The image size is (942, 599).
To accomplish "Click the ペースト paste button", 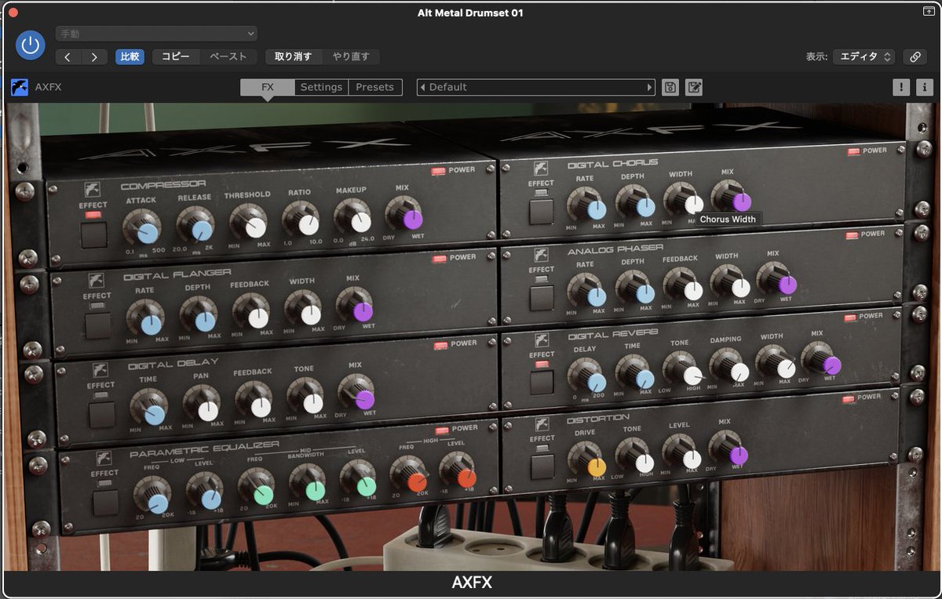I will [x=228, y=56].
